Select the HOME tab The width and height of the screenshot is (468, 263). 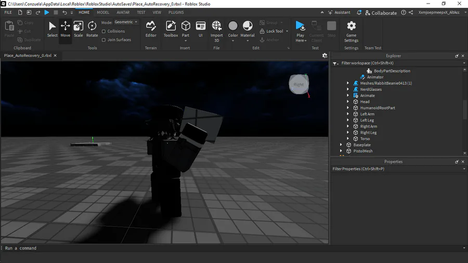coord(84,12)
